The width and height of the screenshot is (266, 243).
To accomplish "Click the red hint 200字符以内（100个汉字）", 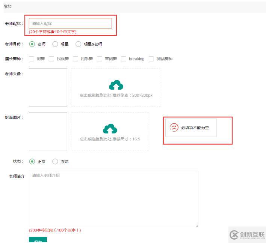I will point(55,230).
